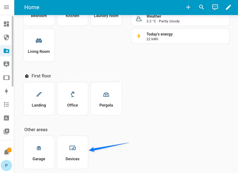Open the Energy panel via the lightning icon
This screenshot has width=238, height=173.
tap(6, 91)
